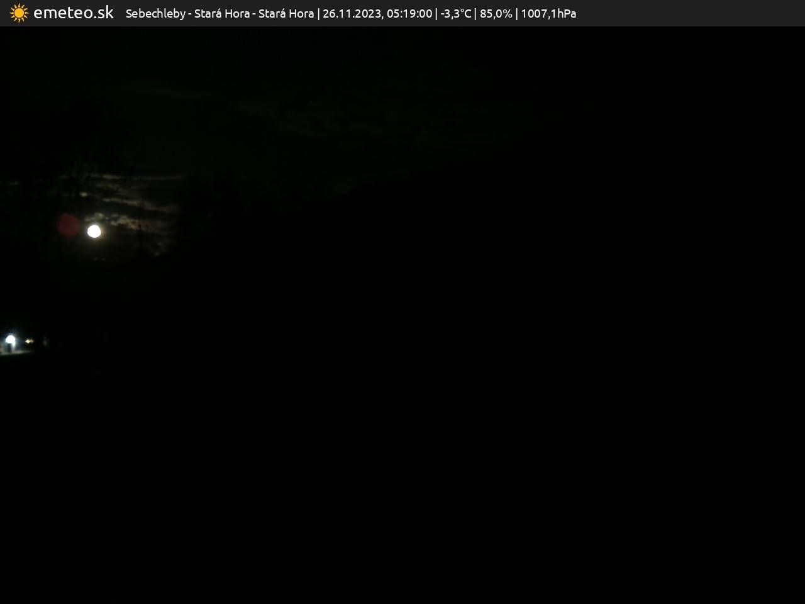The width and height of the screenshot is (805, 604).
Task: Select the 85,0% humidity reading
Action: (496, 13)
